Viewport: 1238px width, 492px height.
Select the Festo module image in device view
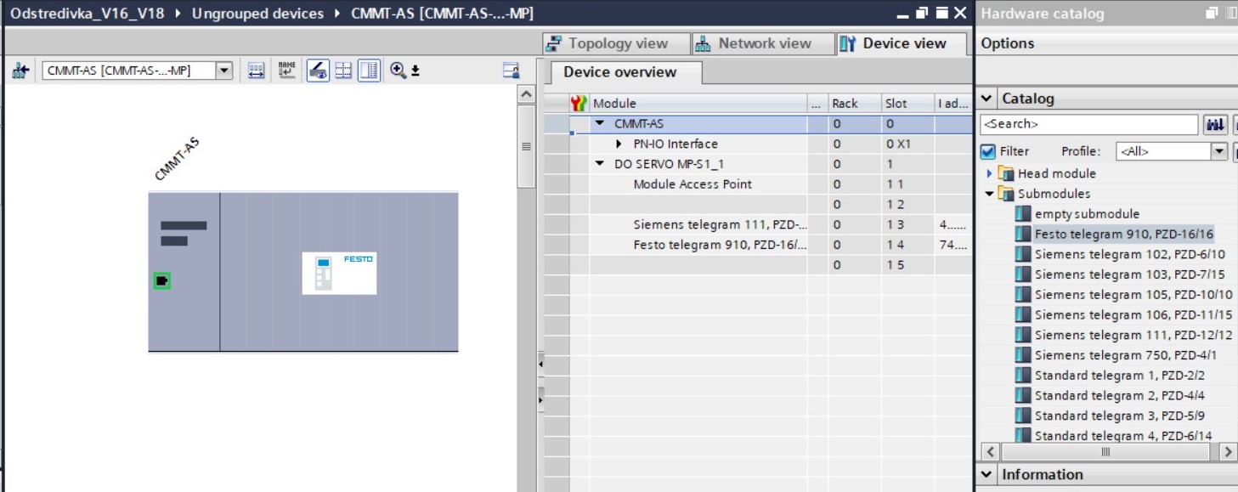pyautogui.click(x=339, y=273)
